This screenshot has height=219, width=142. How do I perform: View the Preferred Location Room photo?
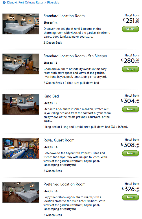click(21, 192)
